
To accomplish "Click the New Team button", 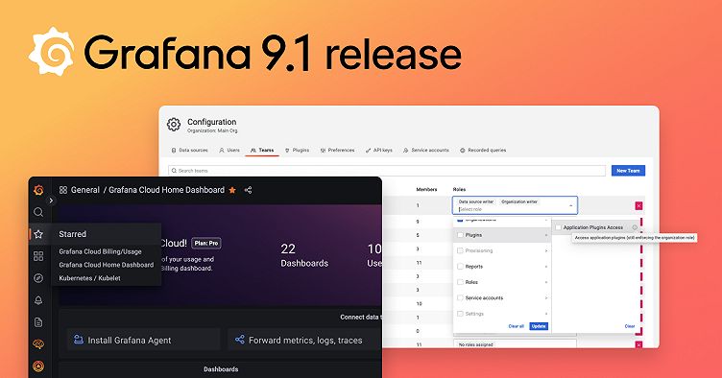I will 628,171.
